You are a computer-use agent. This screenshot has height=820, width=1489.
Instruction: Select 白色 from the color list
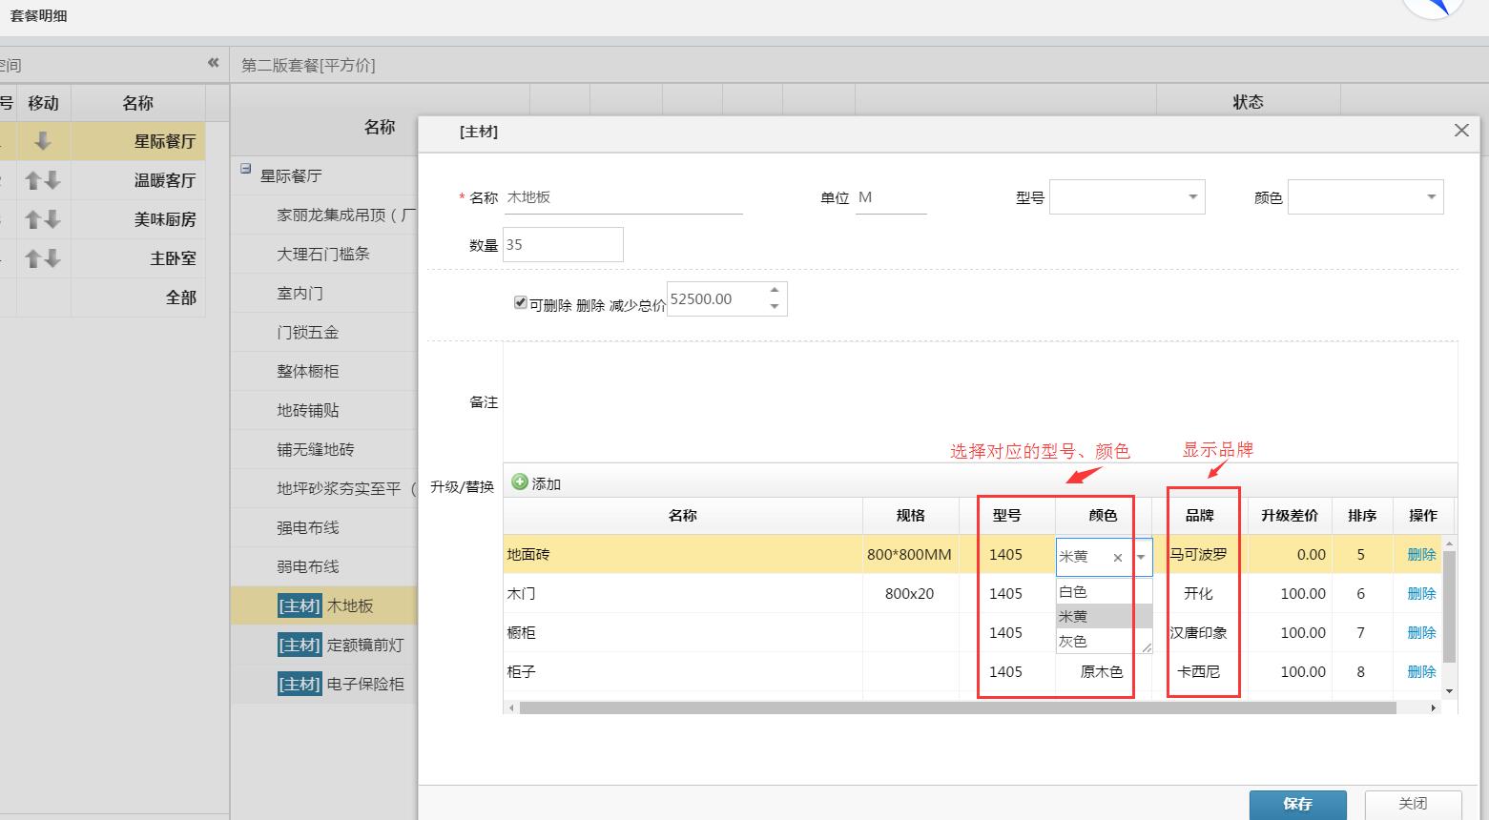(x=1074, y=592)
